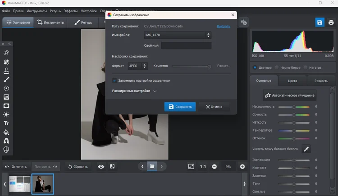Screen dimensions: 338x196
Task: Click the Сохранить button in dialog
Action: 180,107
